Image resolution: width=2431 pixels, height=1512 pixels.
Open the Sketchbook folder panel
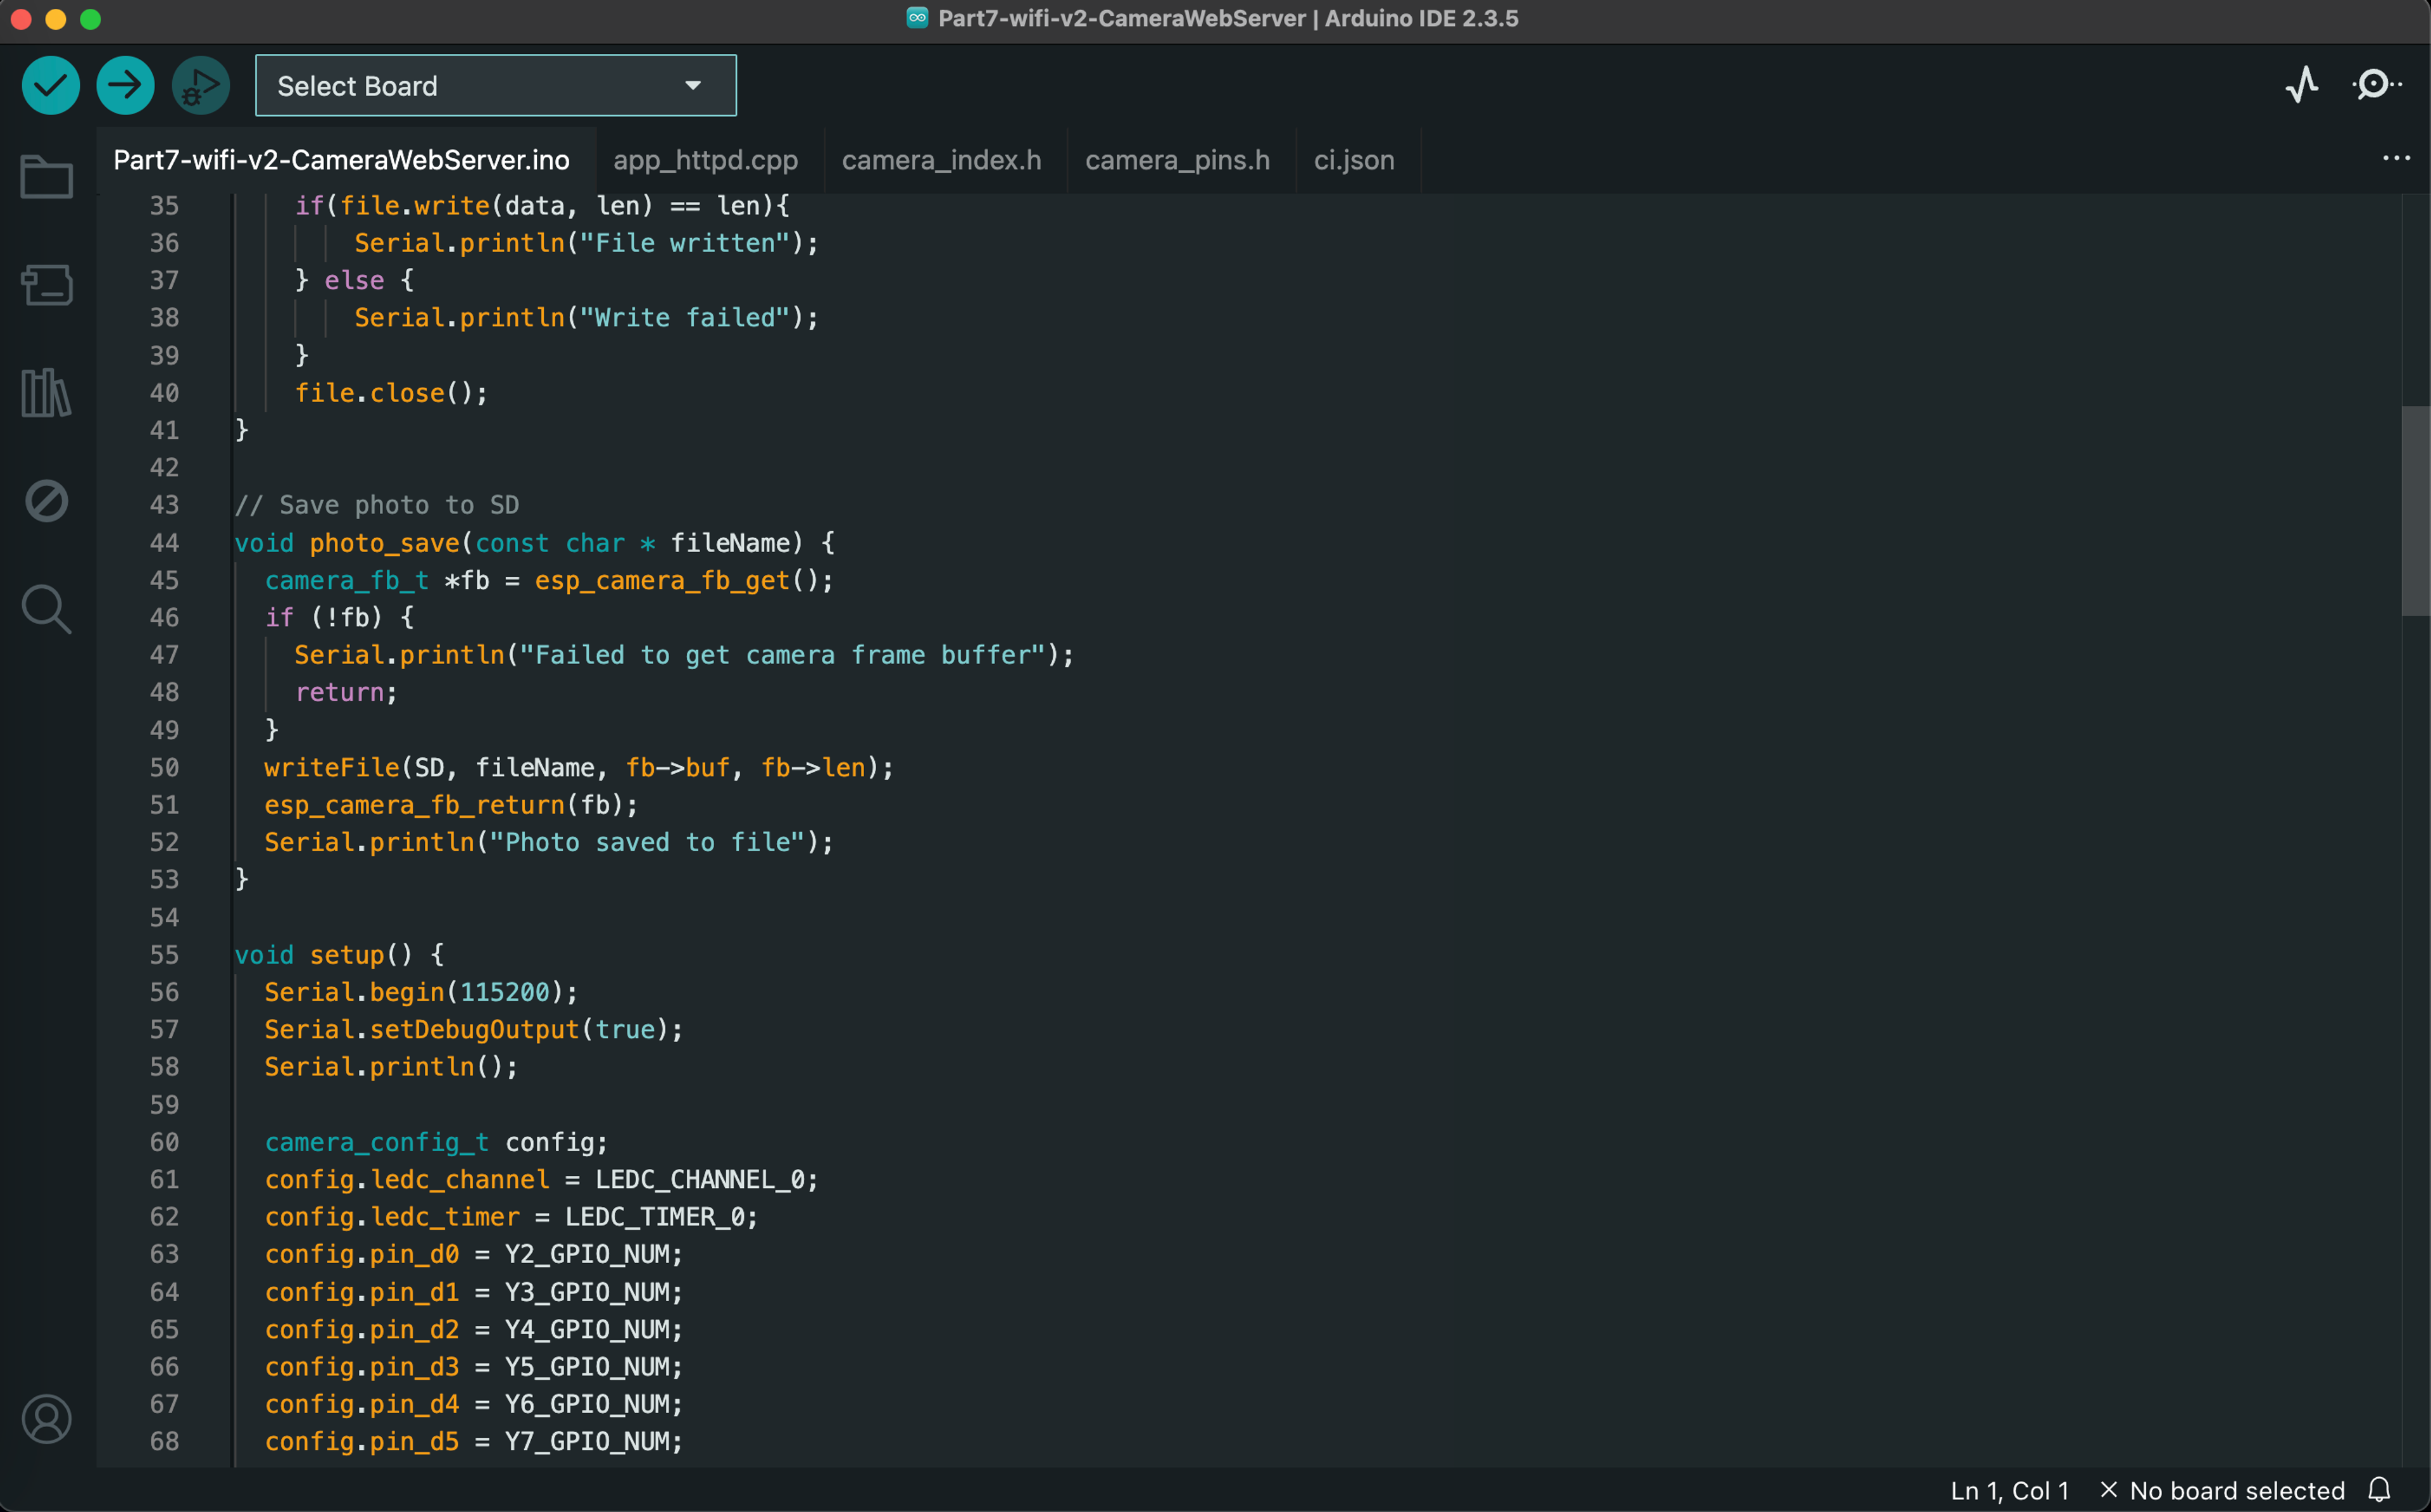pos(46,177)
